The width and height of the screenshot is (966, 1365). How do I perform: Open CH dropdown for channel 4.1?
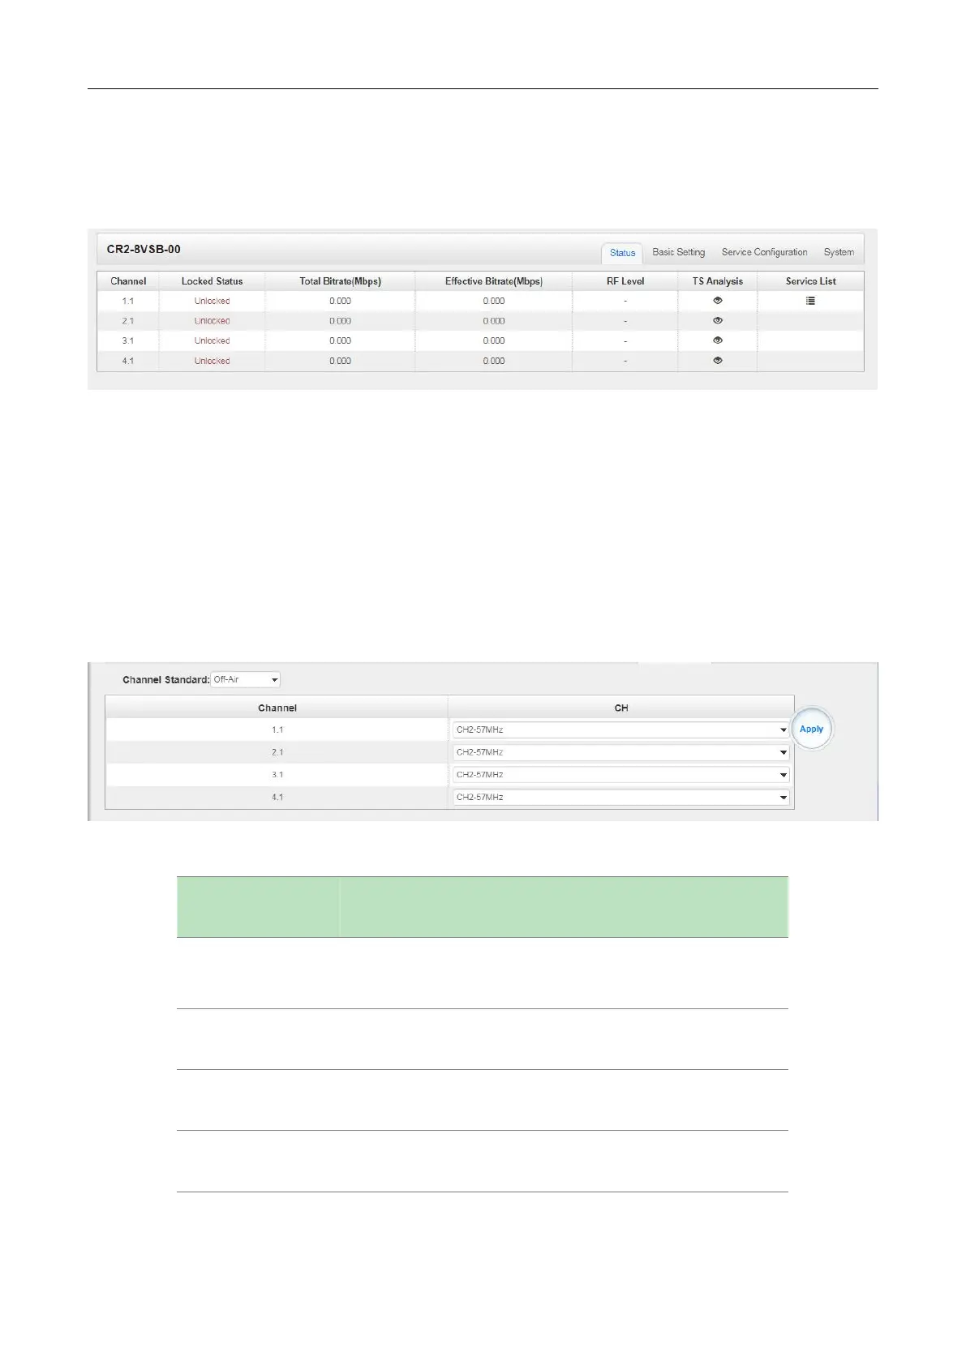click(620, 798)
